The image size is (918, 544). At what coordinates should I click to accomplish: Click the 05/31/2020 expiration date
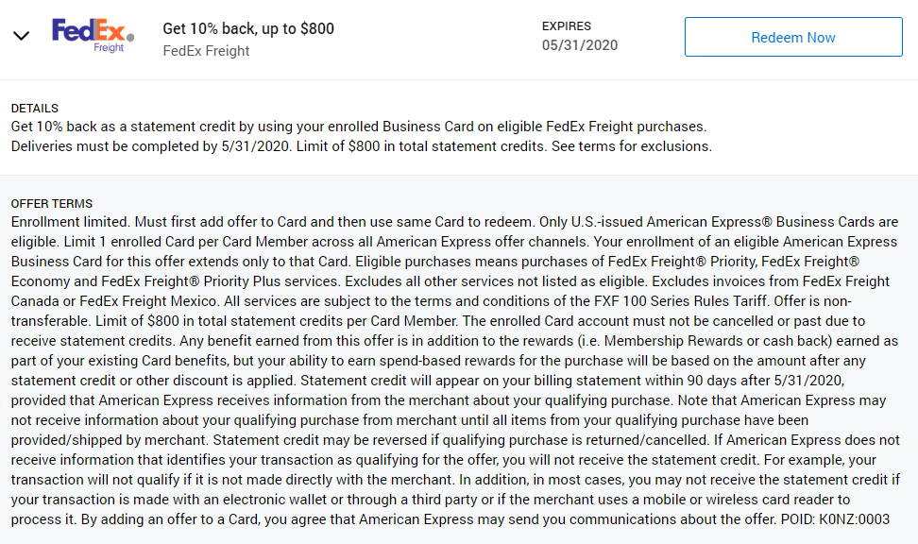coord(580,45)
